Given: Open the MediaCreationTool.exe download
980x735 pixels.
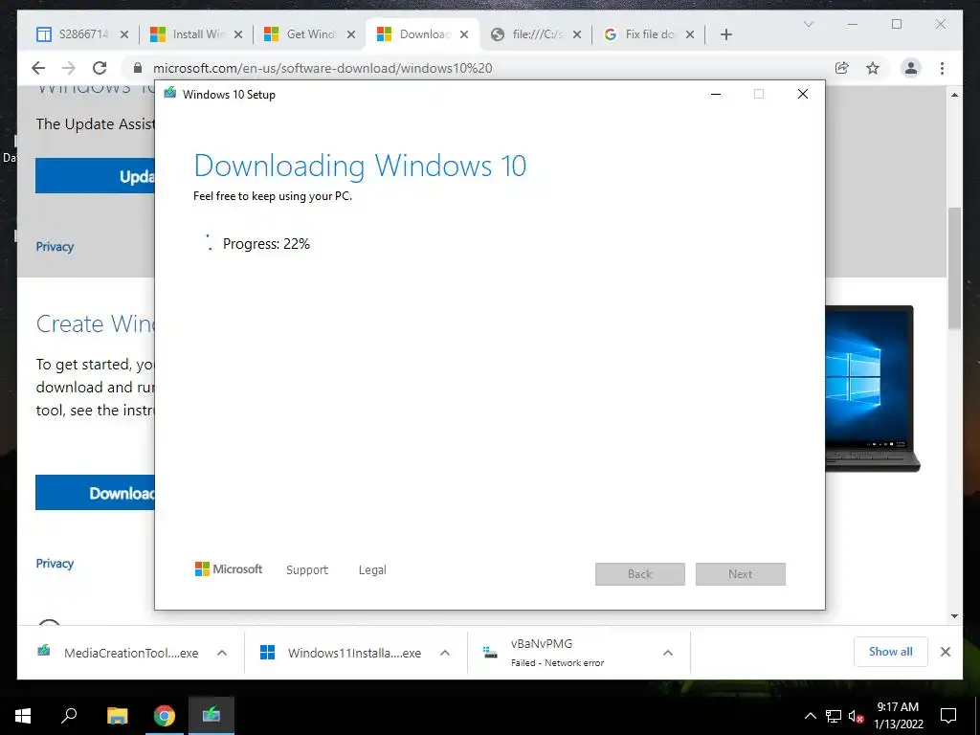Looking at the screenshot, I should pos(118,653).
